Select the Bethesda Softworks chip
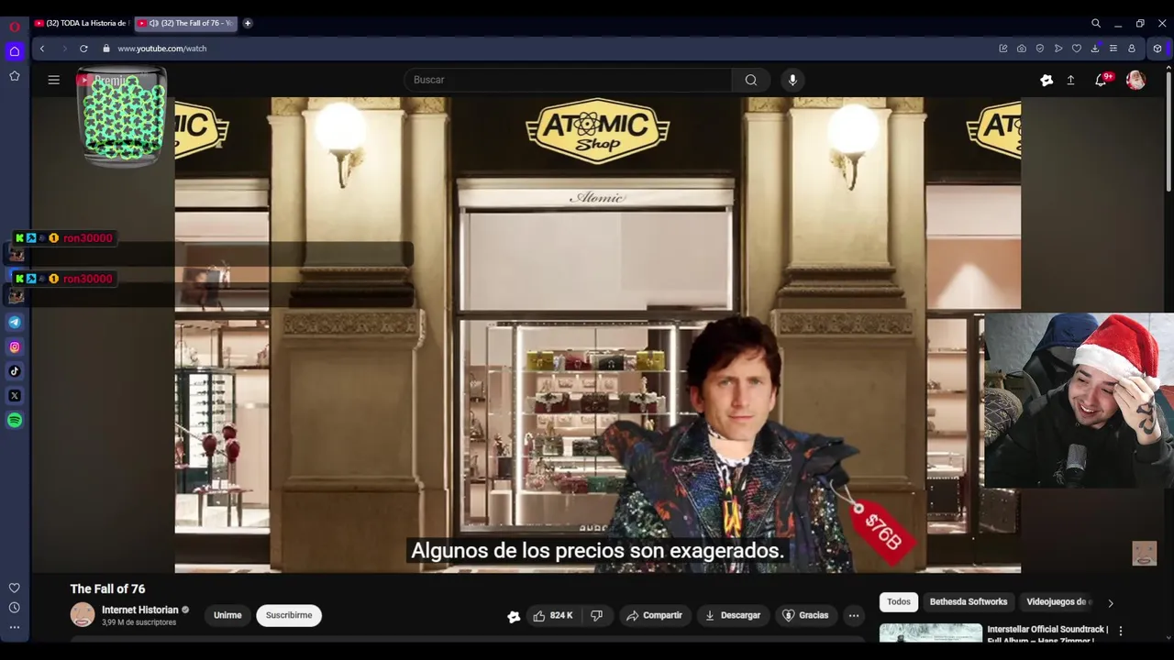 (x=969, y=602)
